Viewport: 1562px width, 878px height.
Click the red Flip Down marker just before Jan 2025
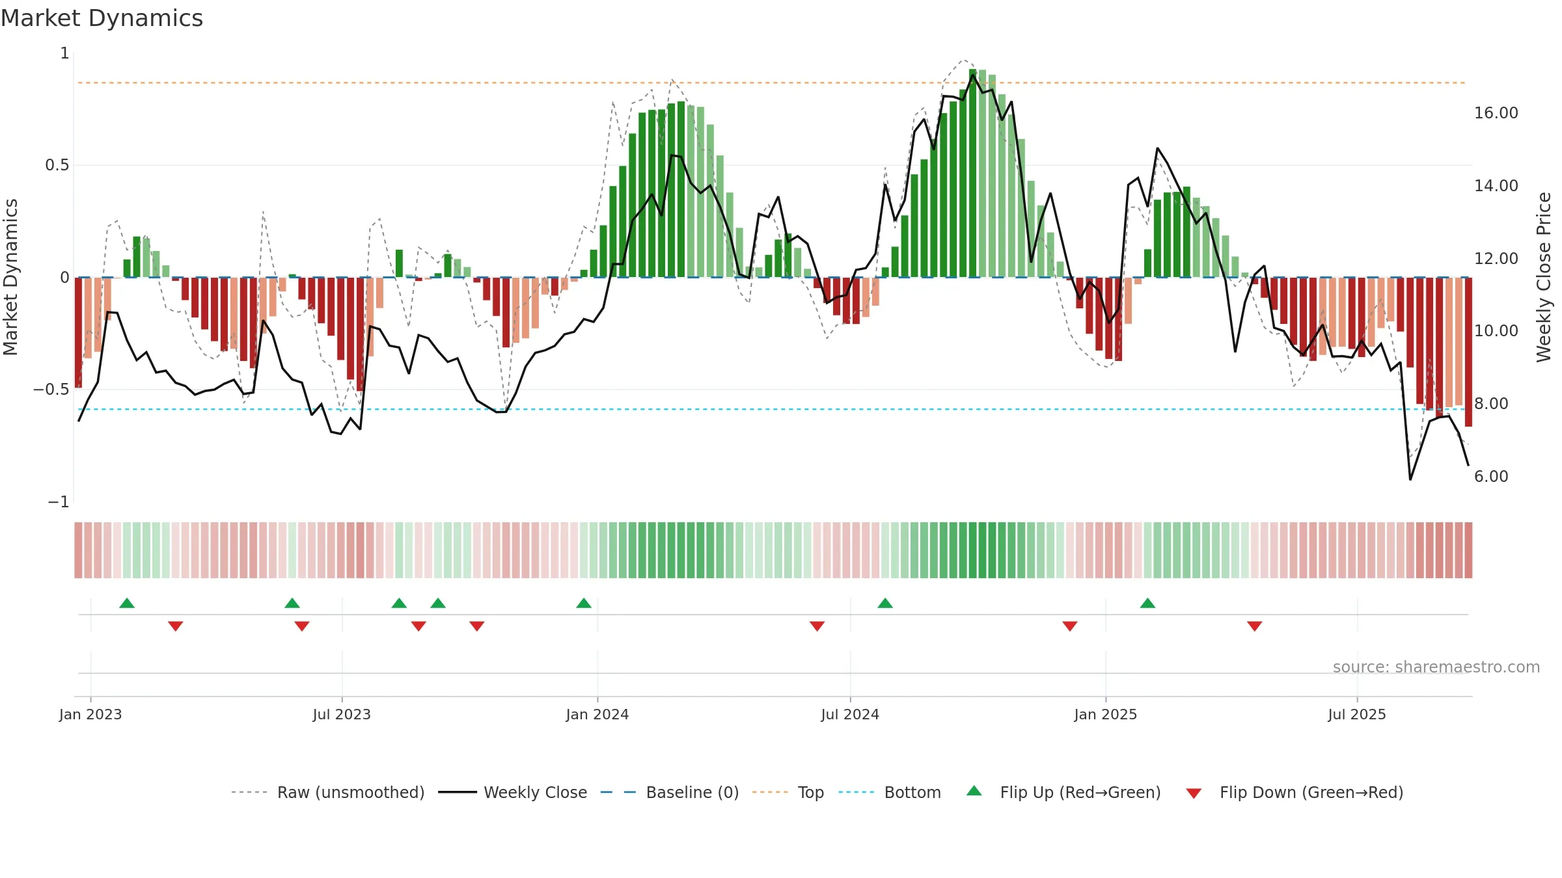click(1070, 626)
